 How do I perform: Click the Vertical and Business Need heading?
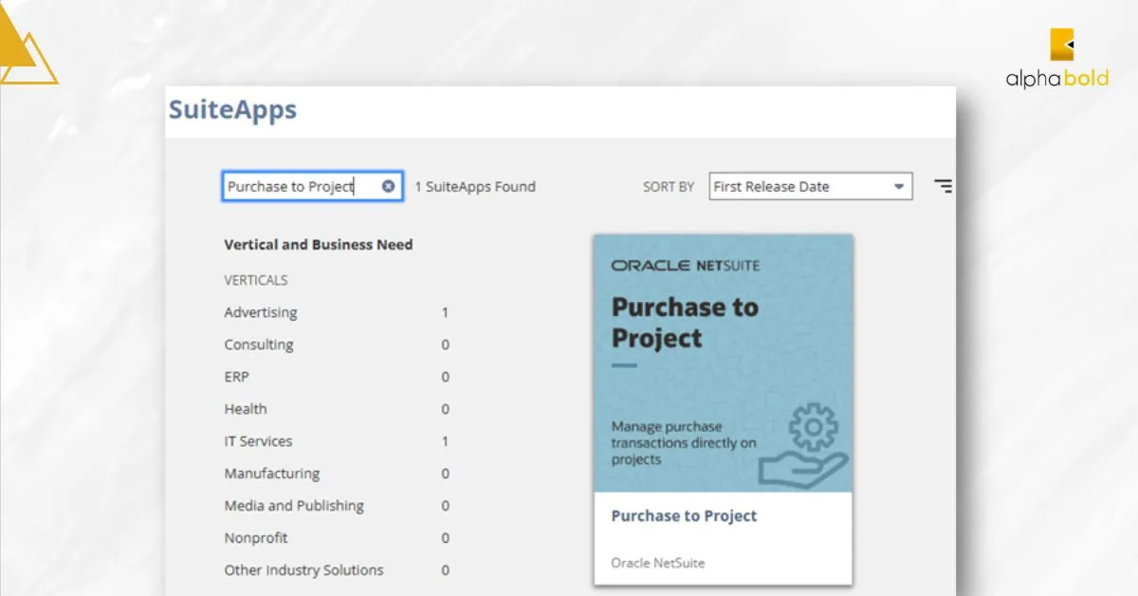(319, 244)
